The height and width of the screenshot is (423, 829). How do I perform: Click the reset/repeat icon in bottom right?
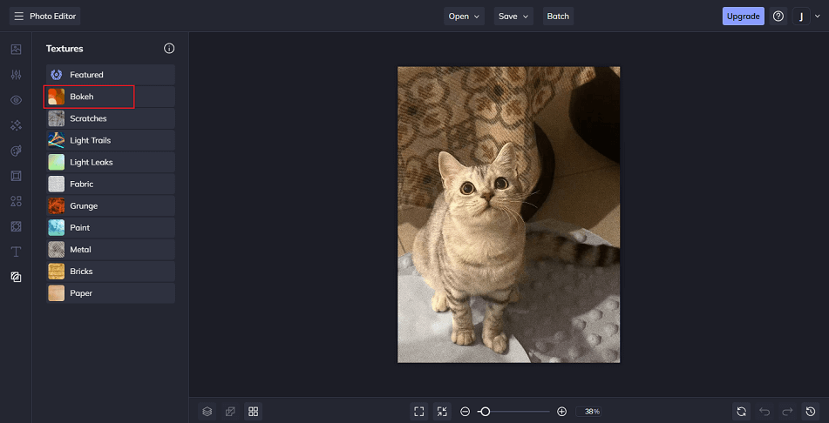741,412
